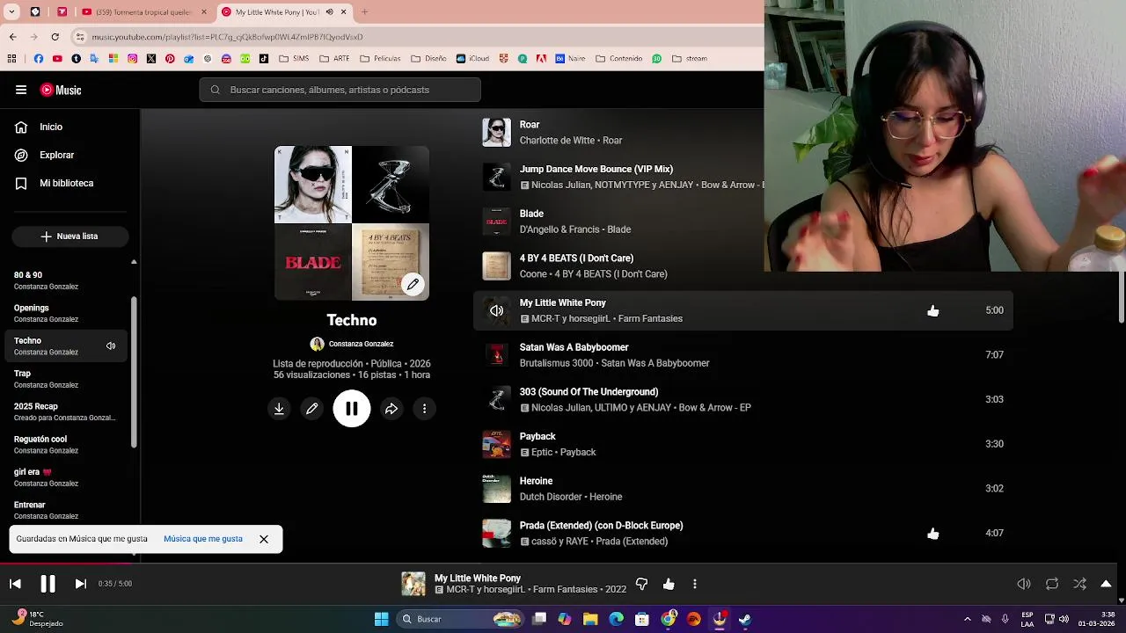Dismiss the Guardadas en Música notification
Image resolution: width=1126 pixels, height=633 pixels.
point(263,539)
